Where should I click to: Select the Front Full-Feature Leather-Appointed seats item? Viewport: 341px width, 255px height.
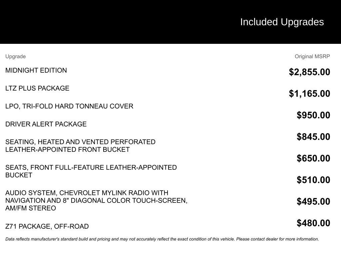91,171
